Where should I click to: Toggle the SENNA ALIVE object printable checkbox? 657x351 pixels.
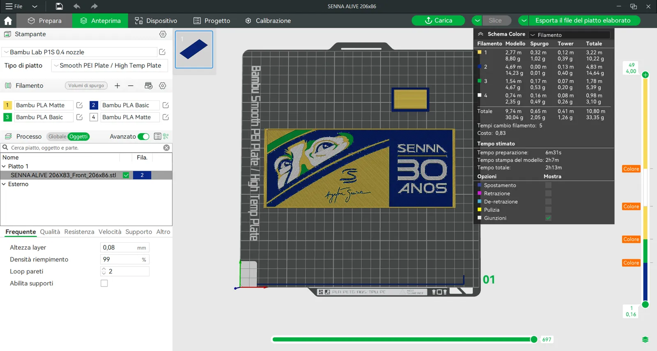126,175
